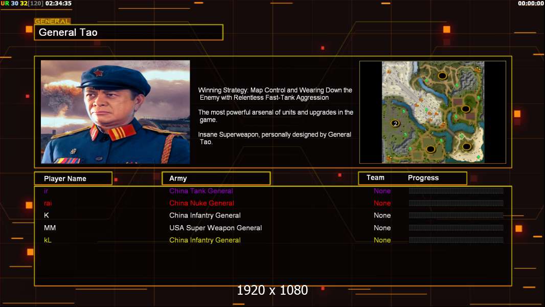Click the team value 'None' for MM
This screenshot has width=545, height=307.
coord(382,228)
